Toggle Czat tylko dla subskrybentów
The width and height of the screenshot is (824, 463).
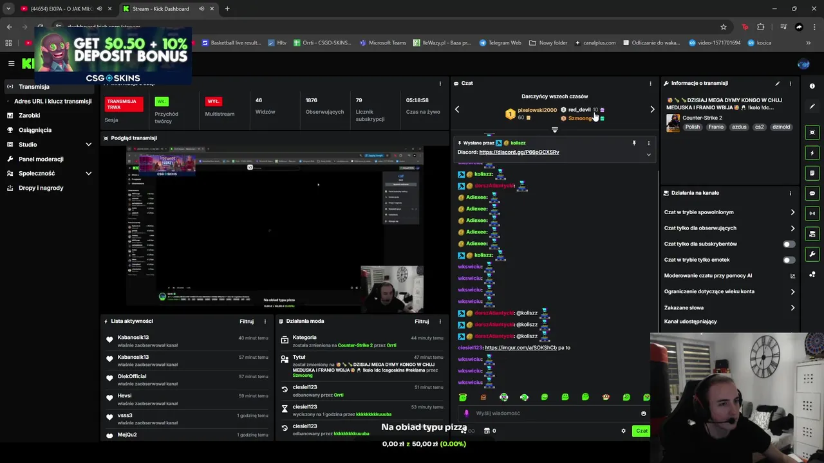pyautogui.click(x=789, y=244)
